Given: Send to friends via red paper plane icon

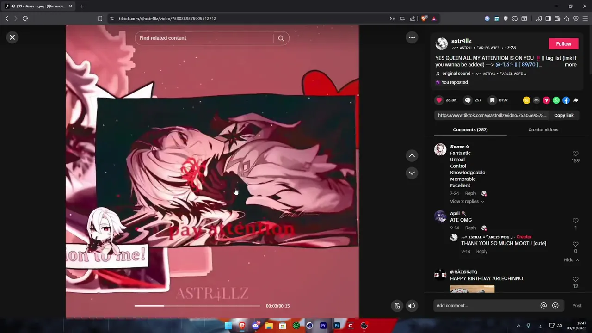Looking at the screenshot, I should (x=546, y=100).
